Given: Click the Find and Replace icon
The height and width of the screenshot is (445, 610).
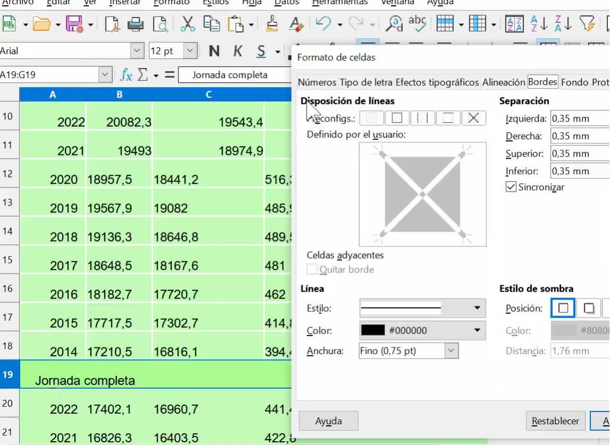Looking at the screenshot, I should [394, 24].
